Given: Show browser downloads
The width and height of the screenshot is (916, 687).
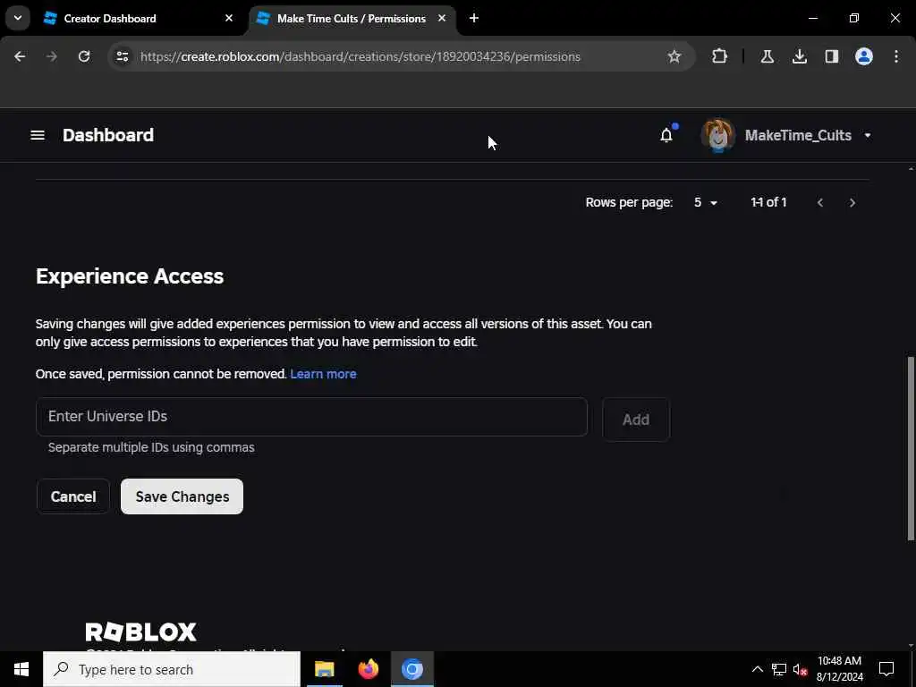Looking at the screenshot, I should 800,56.
